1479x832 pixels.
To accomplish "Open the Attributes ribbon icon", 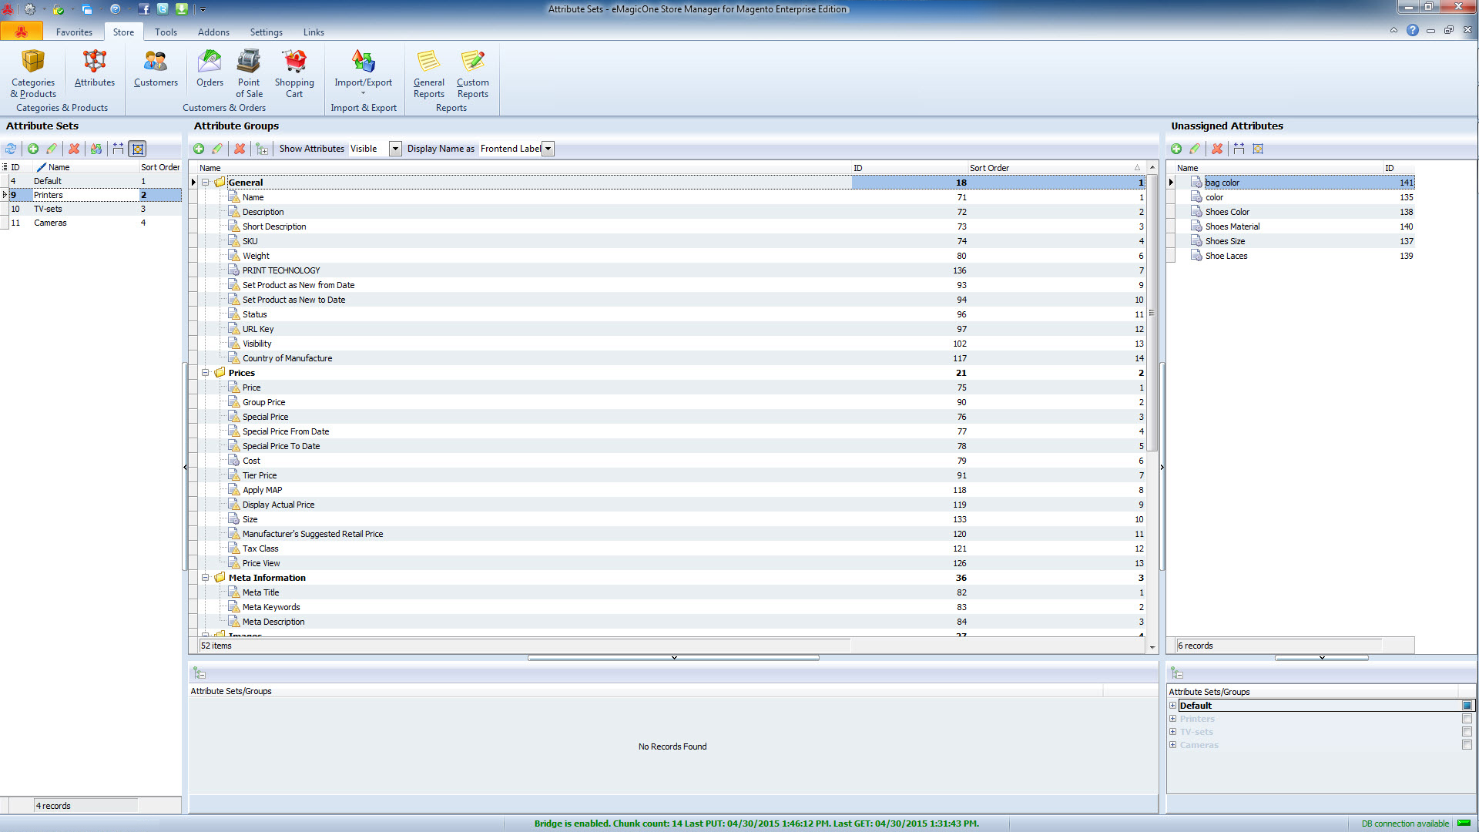I will [94, 69].
